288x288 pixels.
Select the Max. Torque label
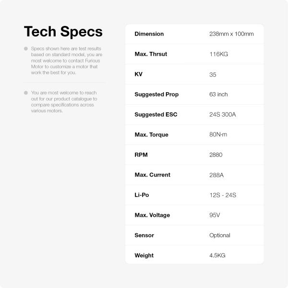click(151, 135)
